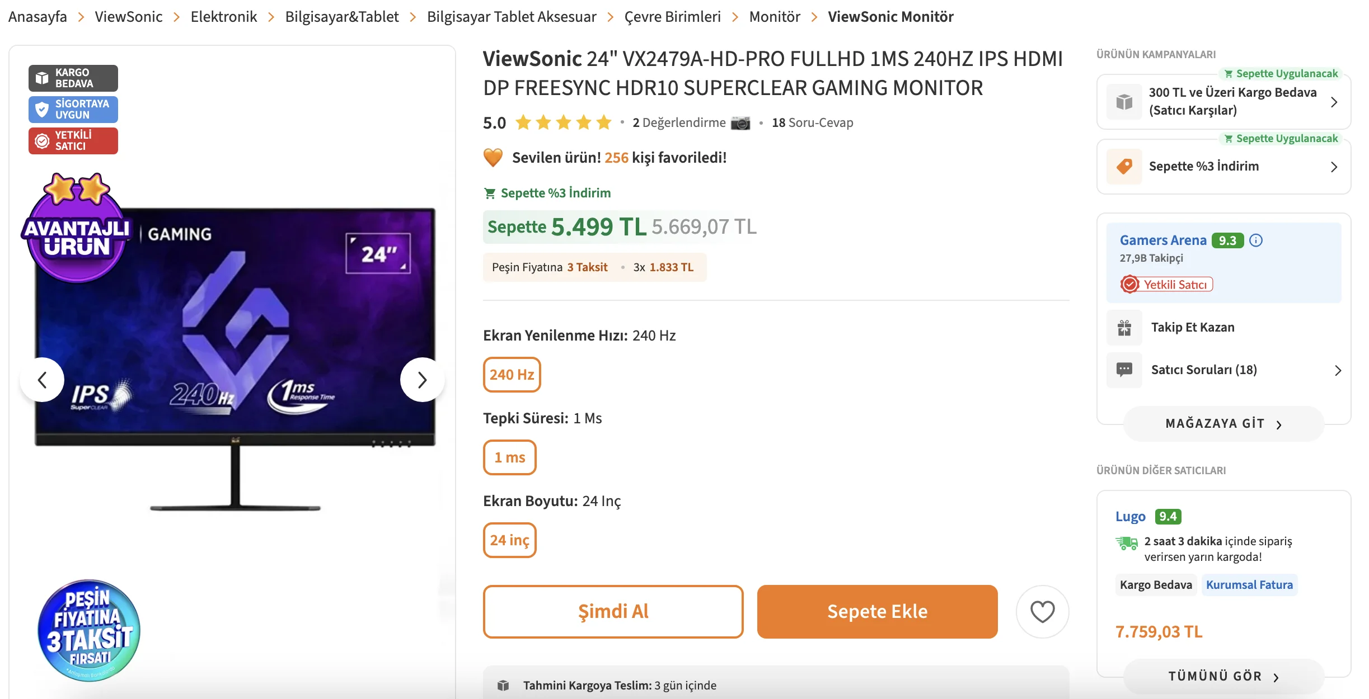Click the heart favorite icon button
The image size is (1369, 699).
(1042, 611)
